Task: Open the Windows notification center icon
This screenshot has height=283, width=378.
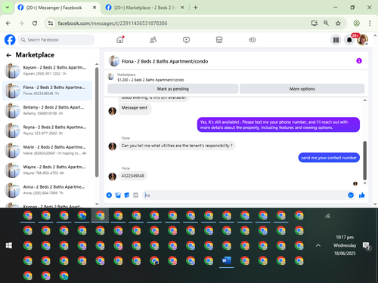Action: pos(366,246)
